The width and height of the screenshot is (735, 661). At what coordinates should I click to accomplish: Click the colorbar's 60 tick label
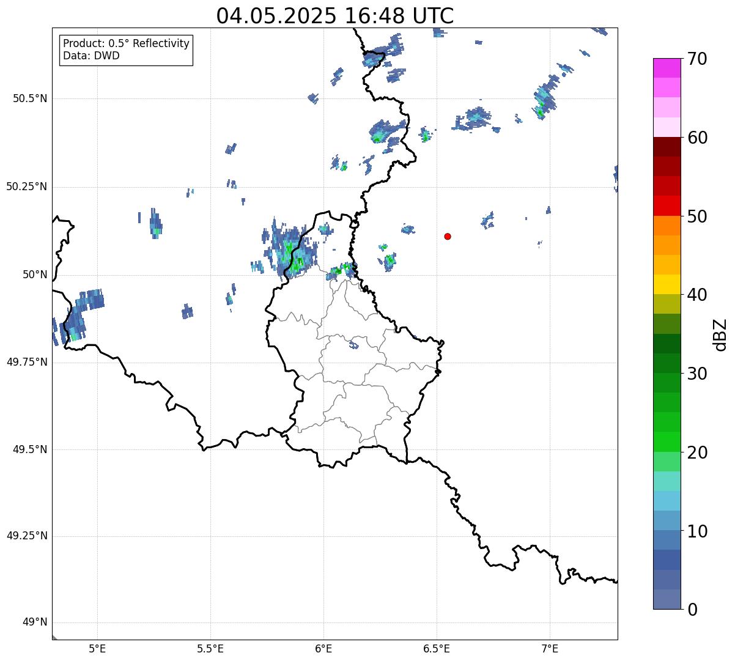click(697, 138)
